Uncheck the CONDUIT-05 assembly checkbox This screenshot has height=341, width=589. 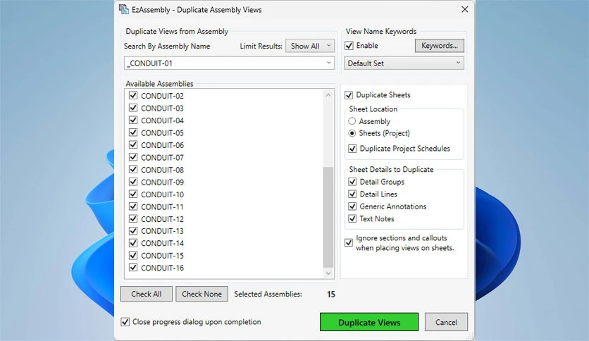[133, 132]
